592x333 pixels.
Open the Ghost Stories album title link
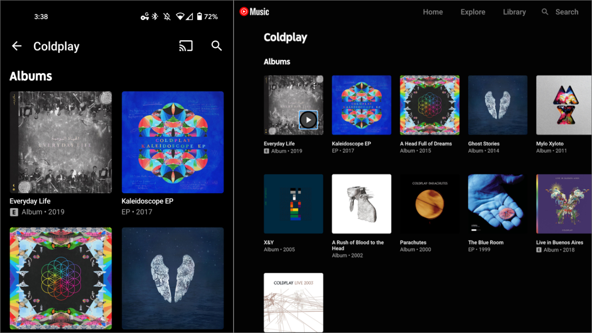coord(484,144)
